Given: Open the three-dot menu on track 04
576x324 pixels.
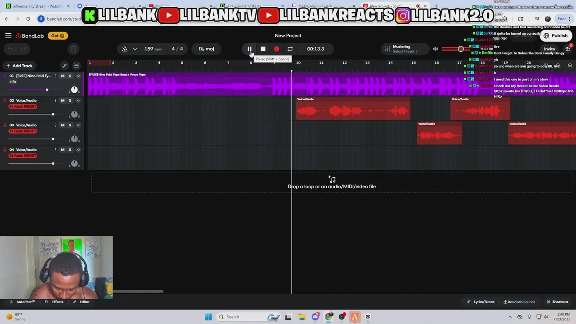Looking at the screenshot, I should pos(55,149).
